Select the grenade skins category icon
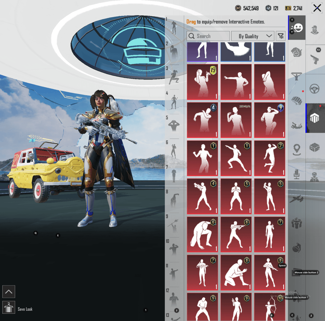 pyautogui.click(x=297, y=248)
